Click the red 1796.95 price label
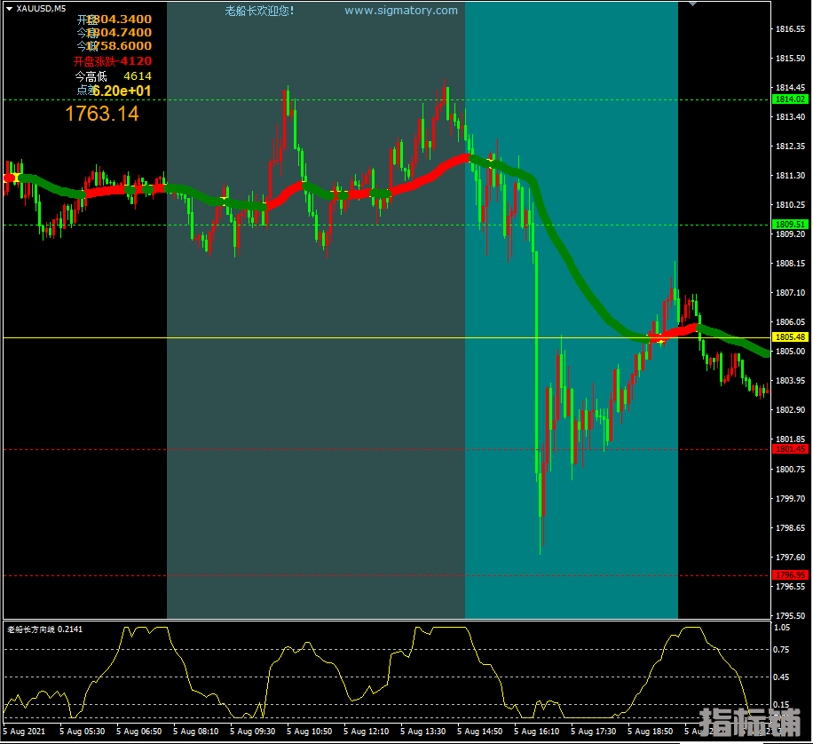 pos(789,575)
